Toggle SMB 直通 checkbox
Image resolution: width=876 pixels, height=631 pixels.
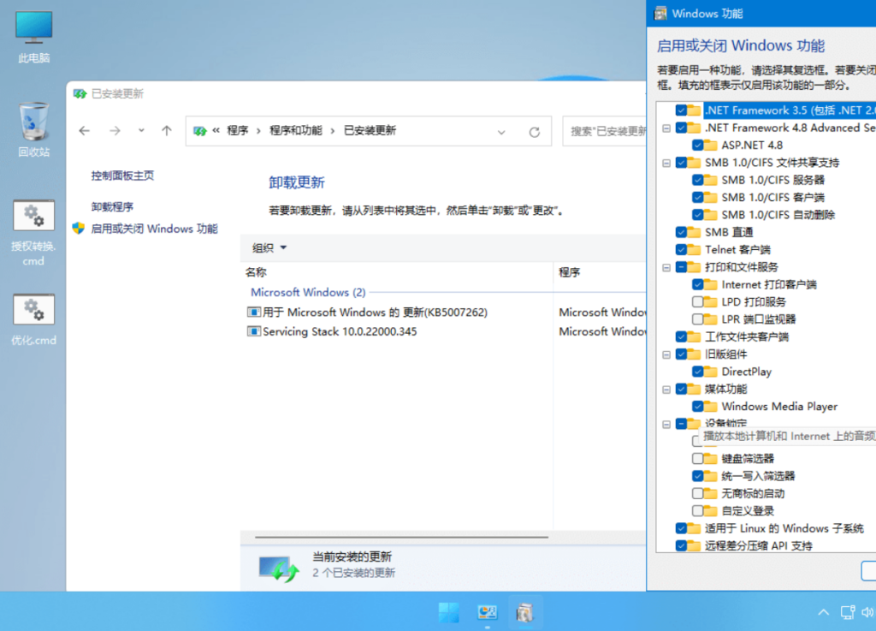[681, 232]
